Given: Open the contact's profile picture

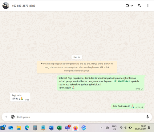Looking at the screenshot, I should 6,6.
